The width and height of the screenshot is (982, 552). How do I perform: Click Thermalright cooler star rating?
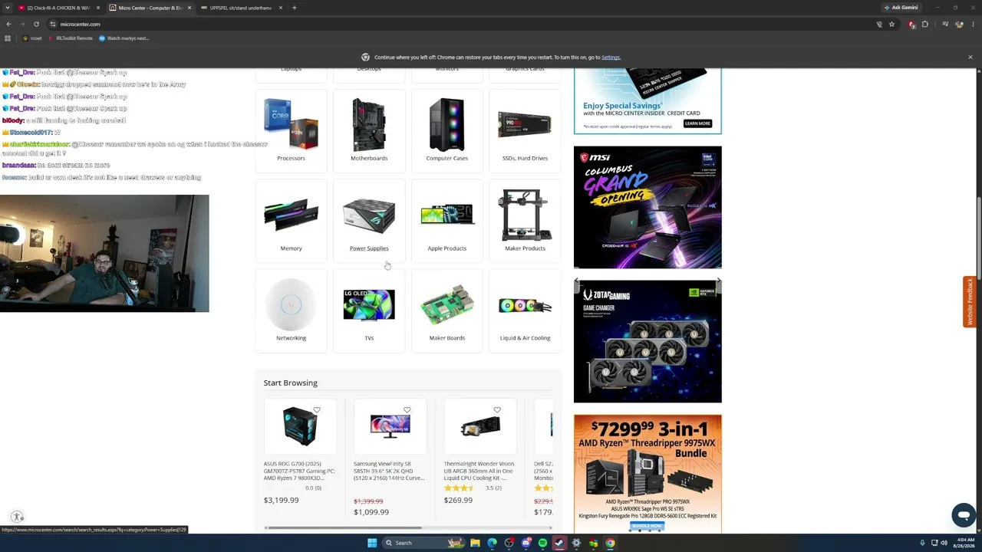point(459,488)
